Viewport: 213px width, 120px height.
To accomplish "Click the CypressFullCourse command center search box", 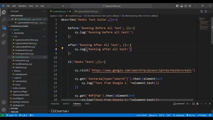I will pyautogui.click(x=111, y=6).
